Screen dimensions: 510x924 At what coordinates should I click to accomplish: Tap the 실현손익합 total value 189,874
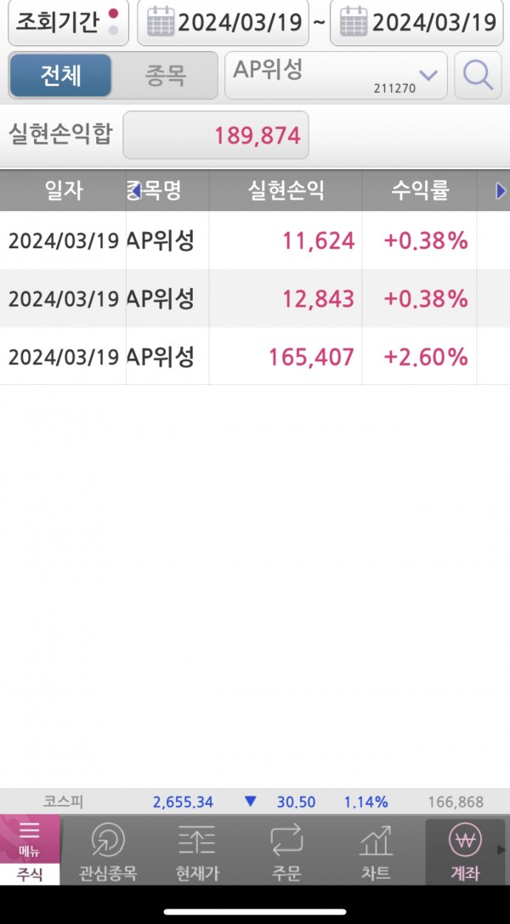(216, 135)
